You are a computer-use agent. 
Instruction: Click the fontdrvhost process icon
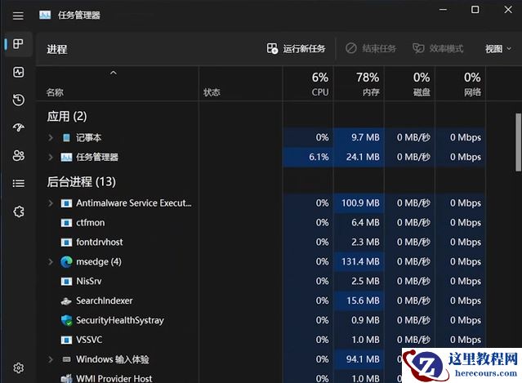[66, 243]
